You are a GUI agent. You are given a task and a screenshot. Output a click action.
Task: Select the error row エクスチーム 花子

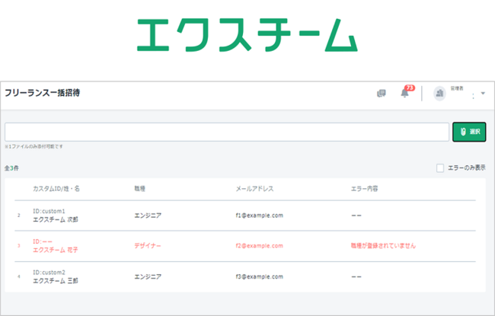click(x=56, y=250)
